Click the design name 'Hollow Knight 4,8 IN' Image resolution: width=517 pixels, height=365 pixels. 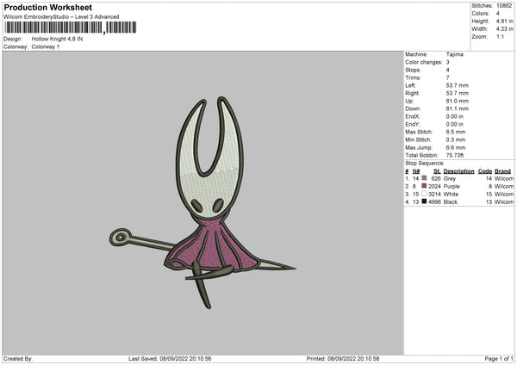[x=57, y=39]
